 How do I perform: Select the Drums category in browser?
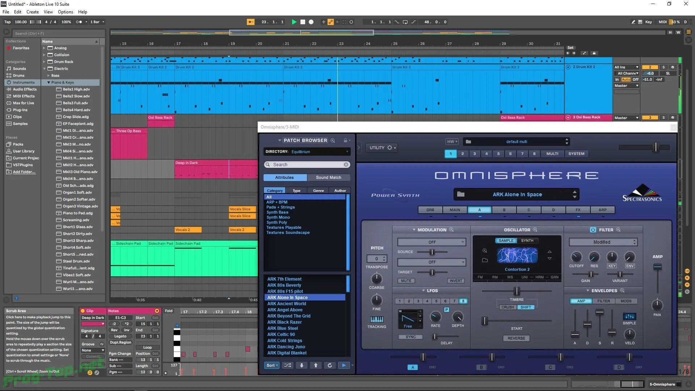18,76
